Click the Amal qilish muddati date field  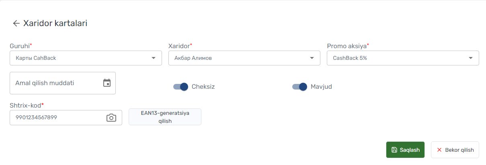63,83
